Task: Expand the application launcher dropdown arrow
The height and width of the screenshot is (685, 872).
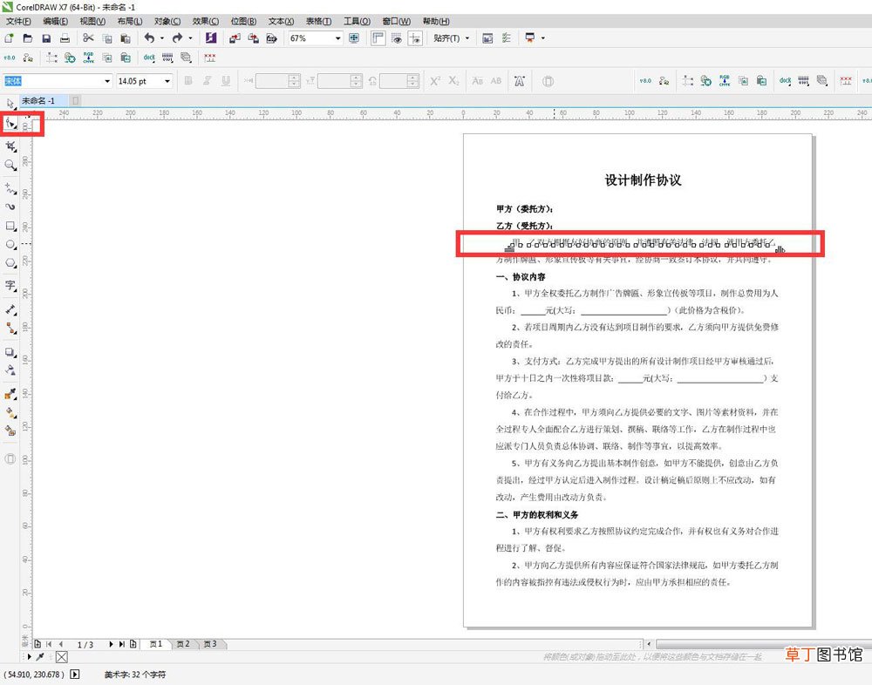Action: click(x=542, y=37)
